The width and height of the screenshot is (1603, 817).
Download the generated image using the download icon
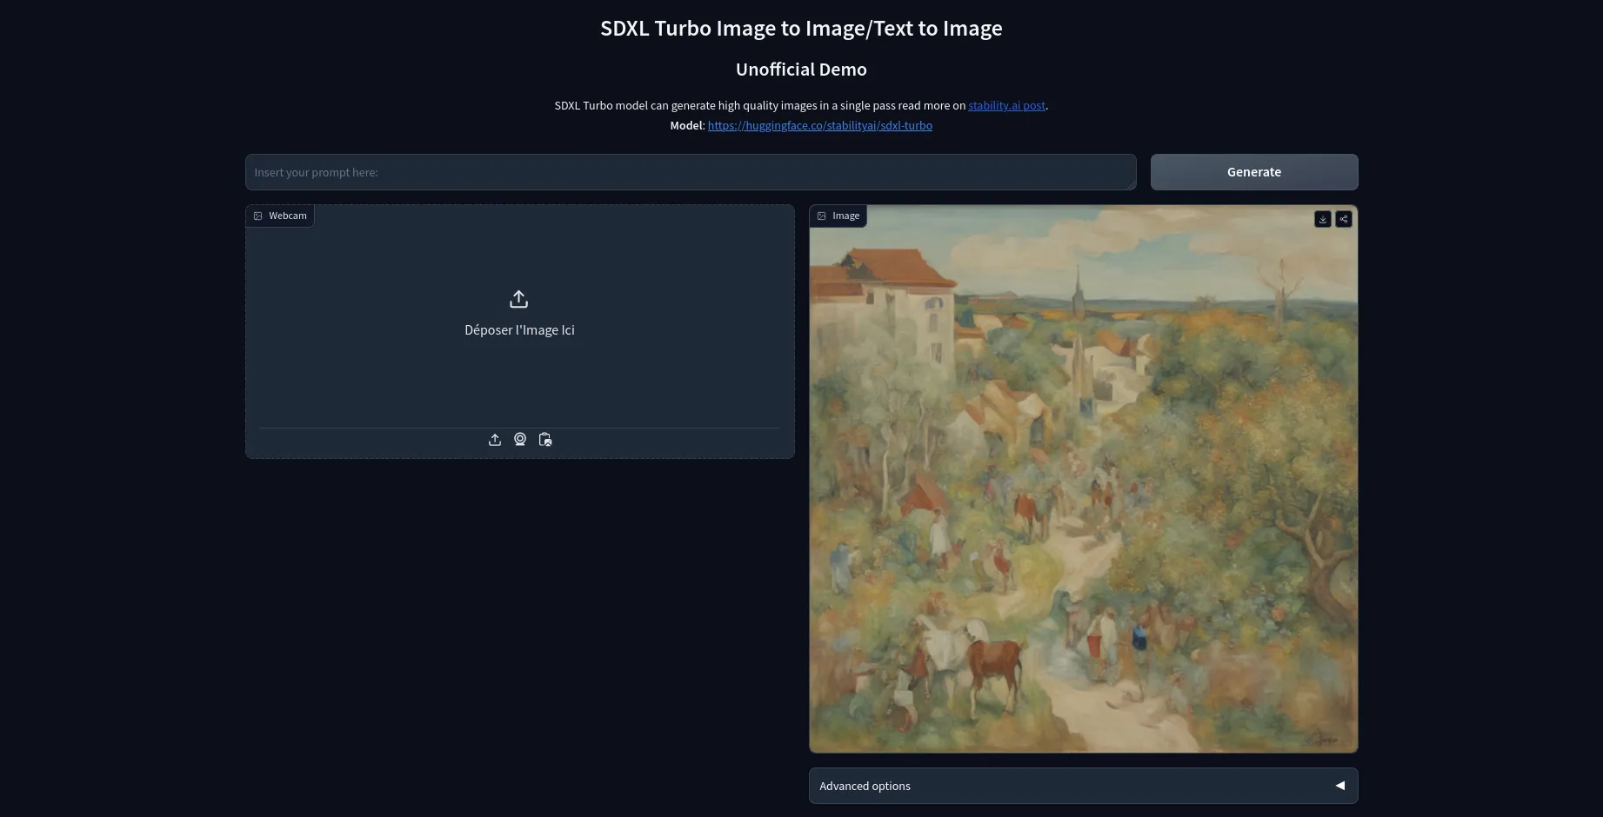1322,219
